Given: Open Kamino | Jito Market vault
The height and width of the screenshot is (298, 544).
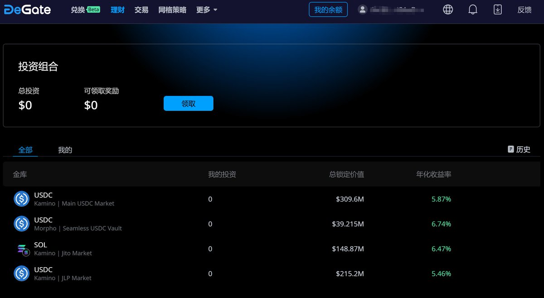Looking at the screenshot, I should (272, 249).
